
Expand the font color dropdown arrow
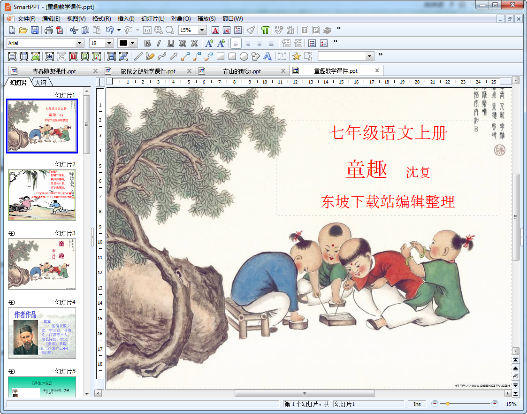pyautogui.click(x=133, y=43)
